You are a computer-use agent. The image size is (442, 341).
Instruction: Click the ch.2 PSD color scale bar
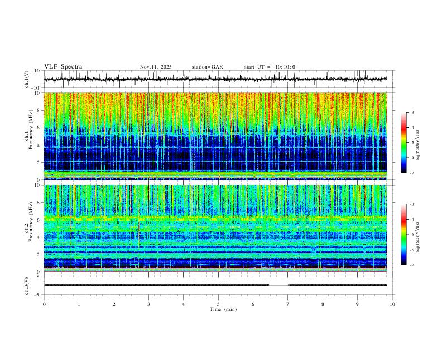pyautogui.click(x=403, y=235)
